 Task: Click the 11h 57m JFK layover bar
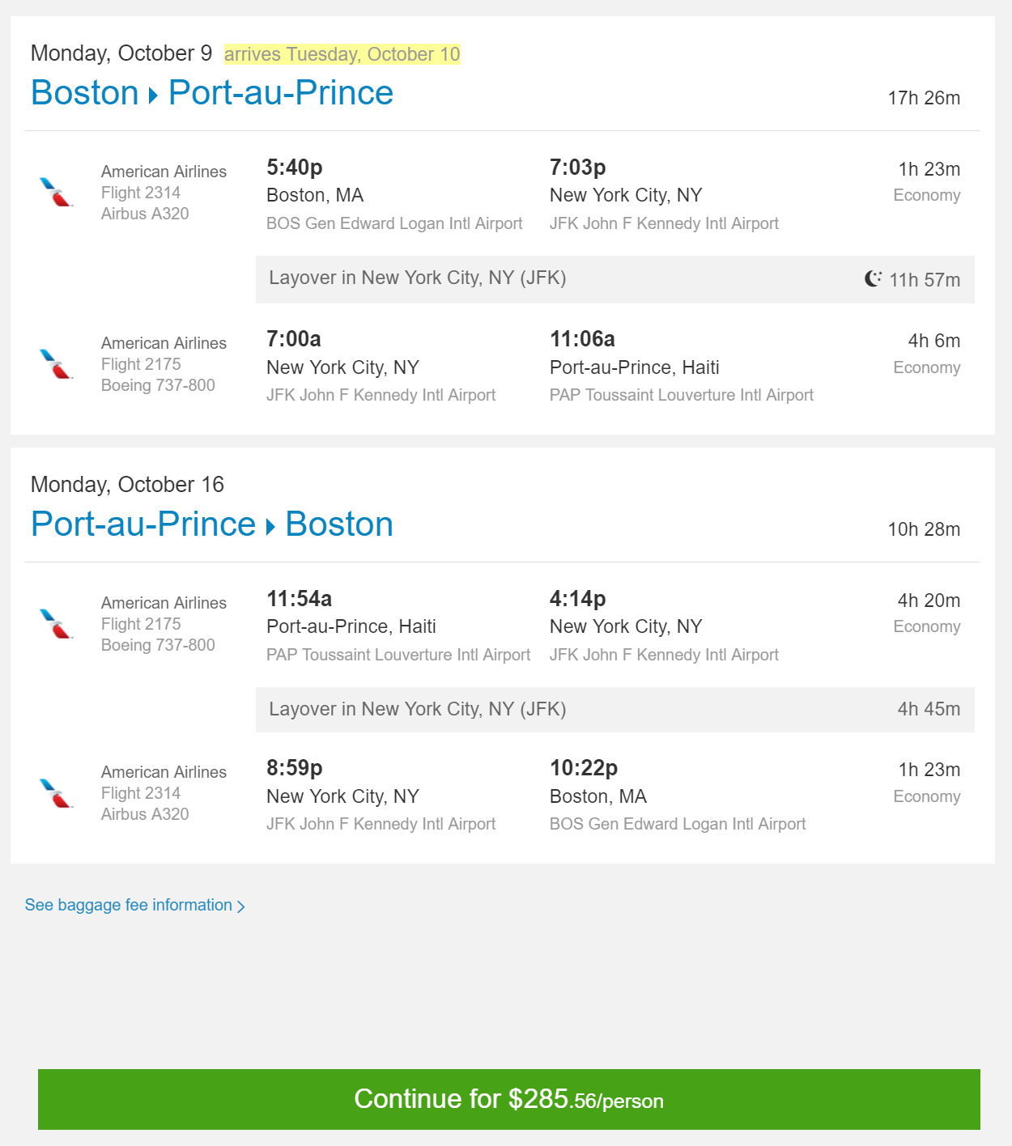(x=615, y=280)
